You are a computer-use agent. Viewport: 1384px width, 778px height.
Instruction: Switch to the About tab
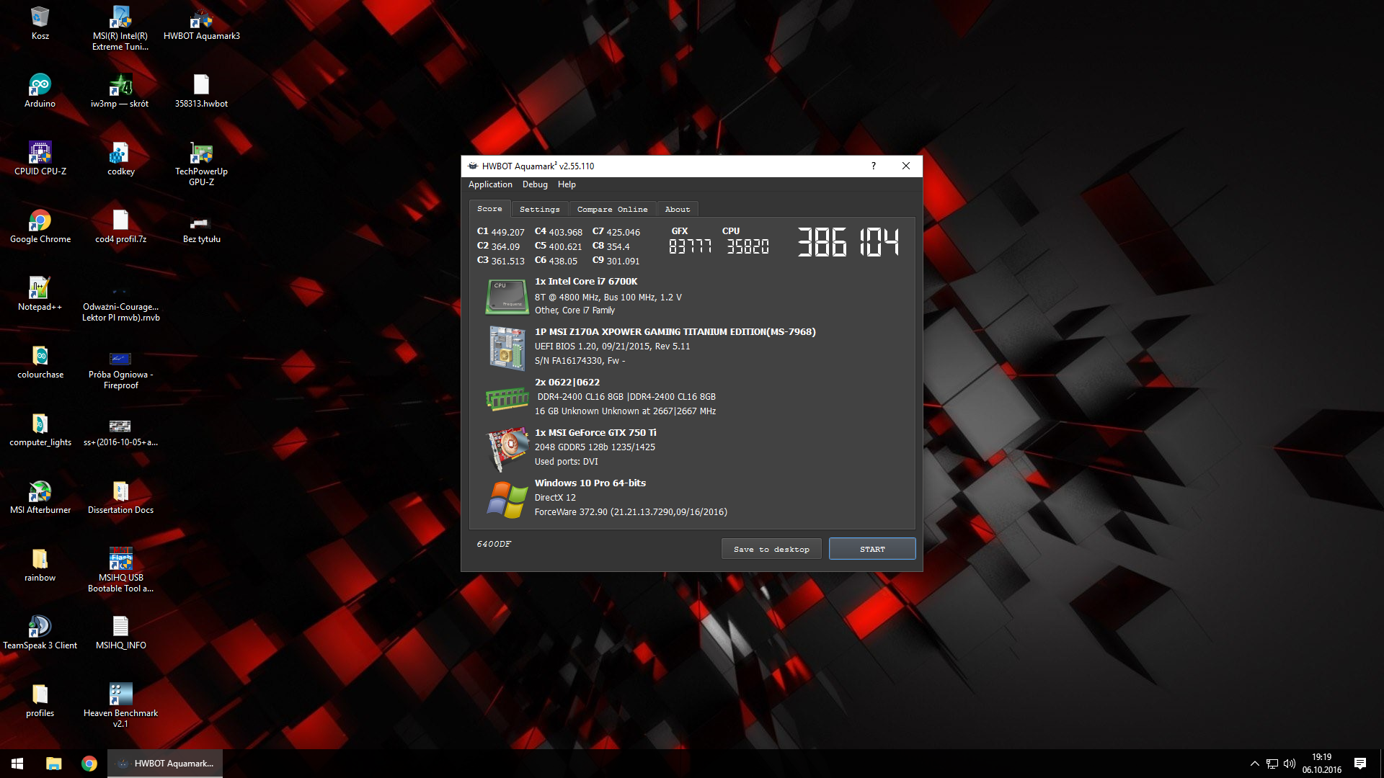tap(677, 209)
